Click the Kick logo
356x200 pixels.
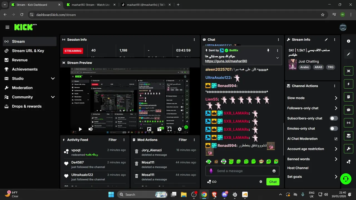click(x=25, y=27)
